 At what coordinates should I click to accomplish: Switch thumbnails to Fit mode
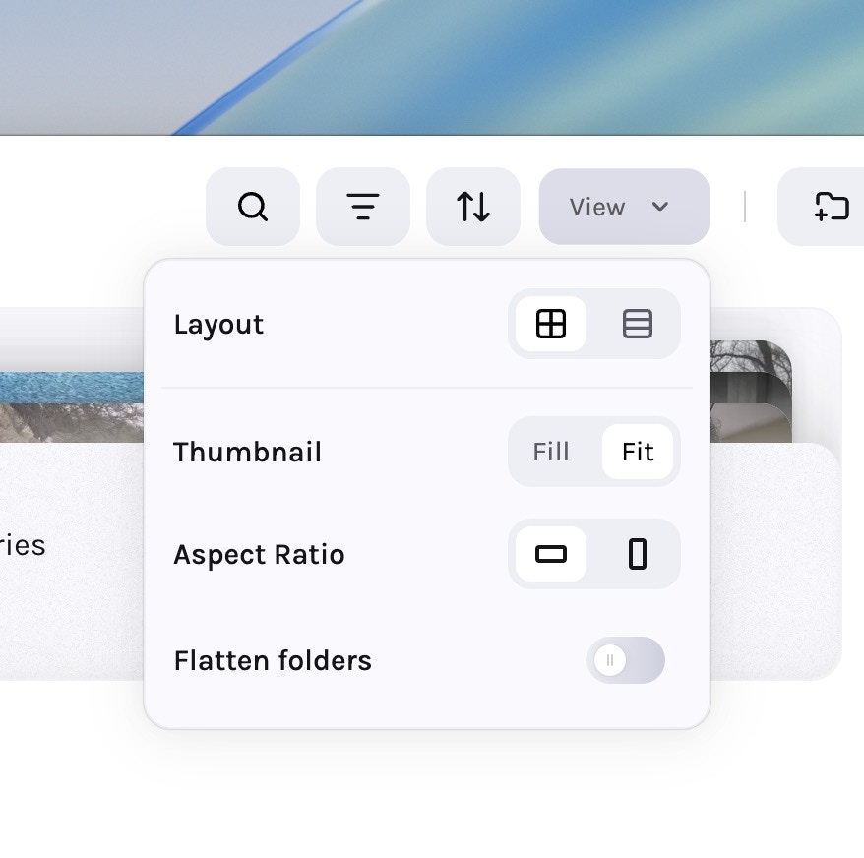pos(637,452)
